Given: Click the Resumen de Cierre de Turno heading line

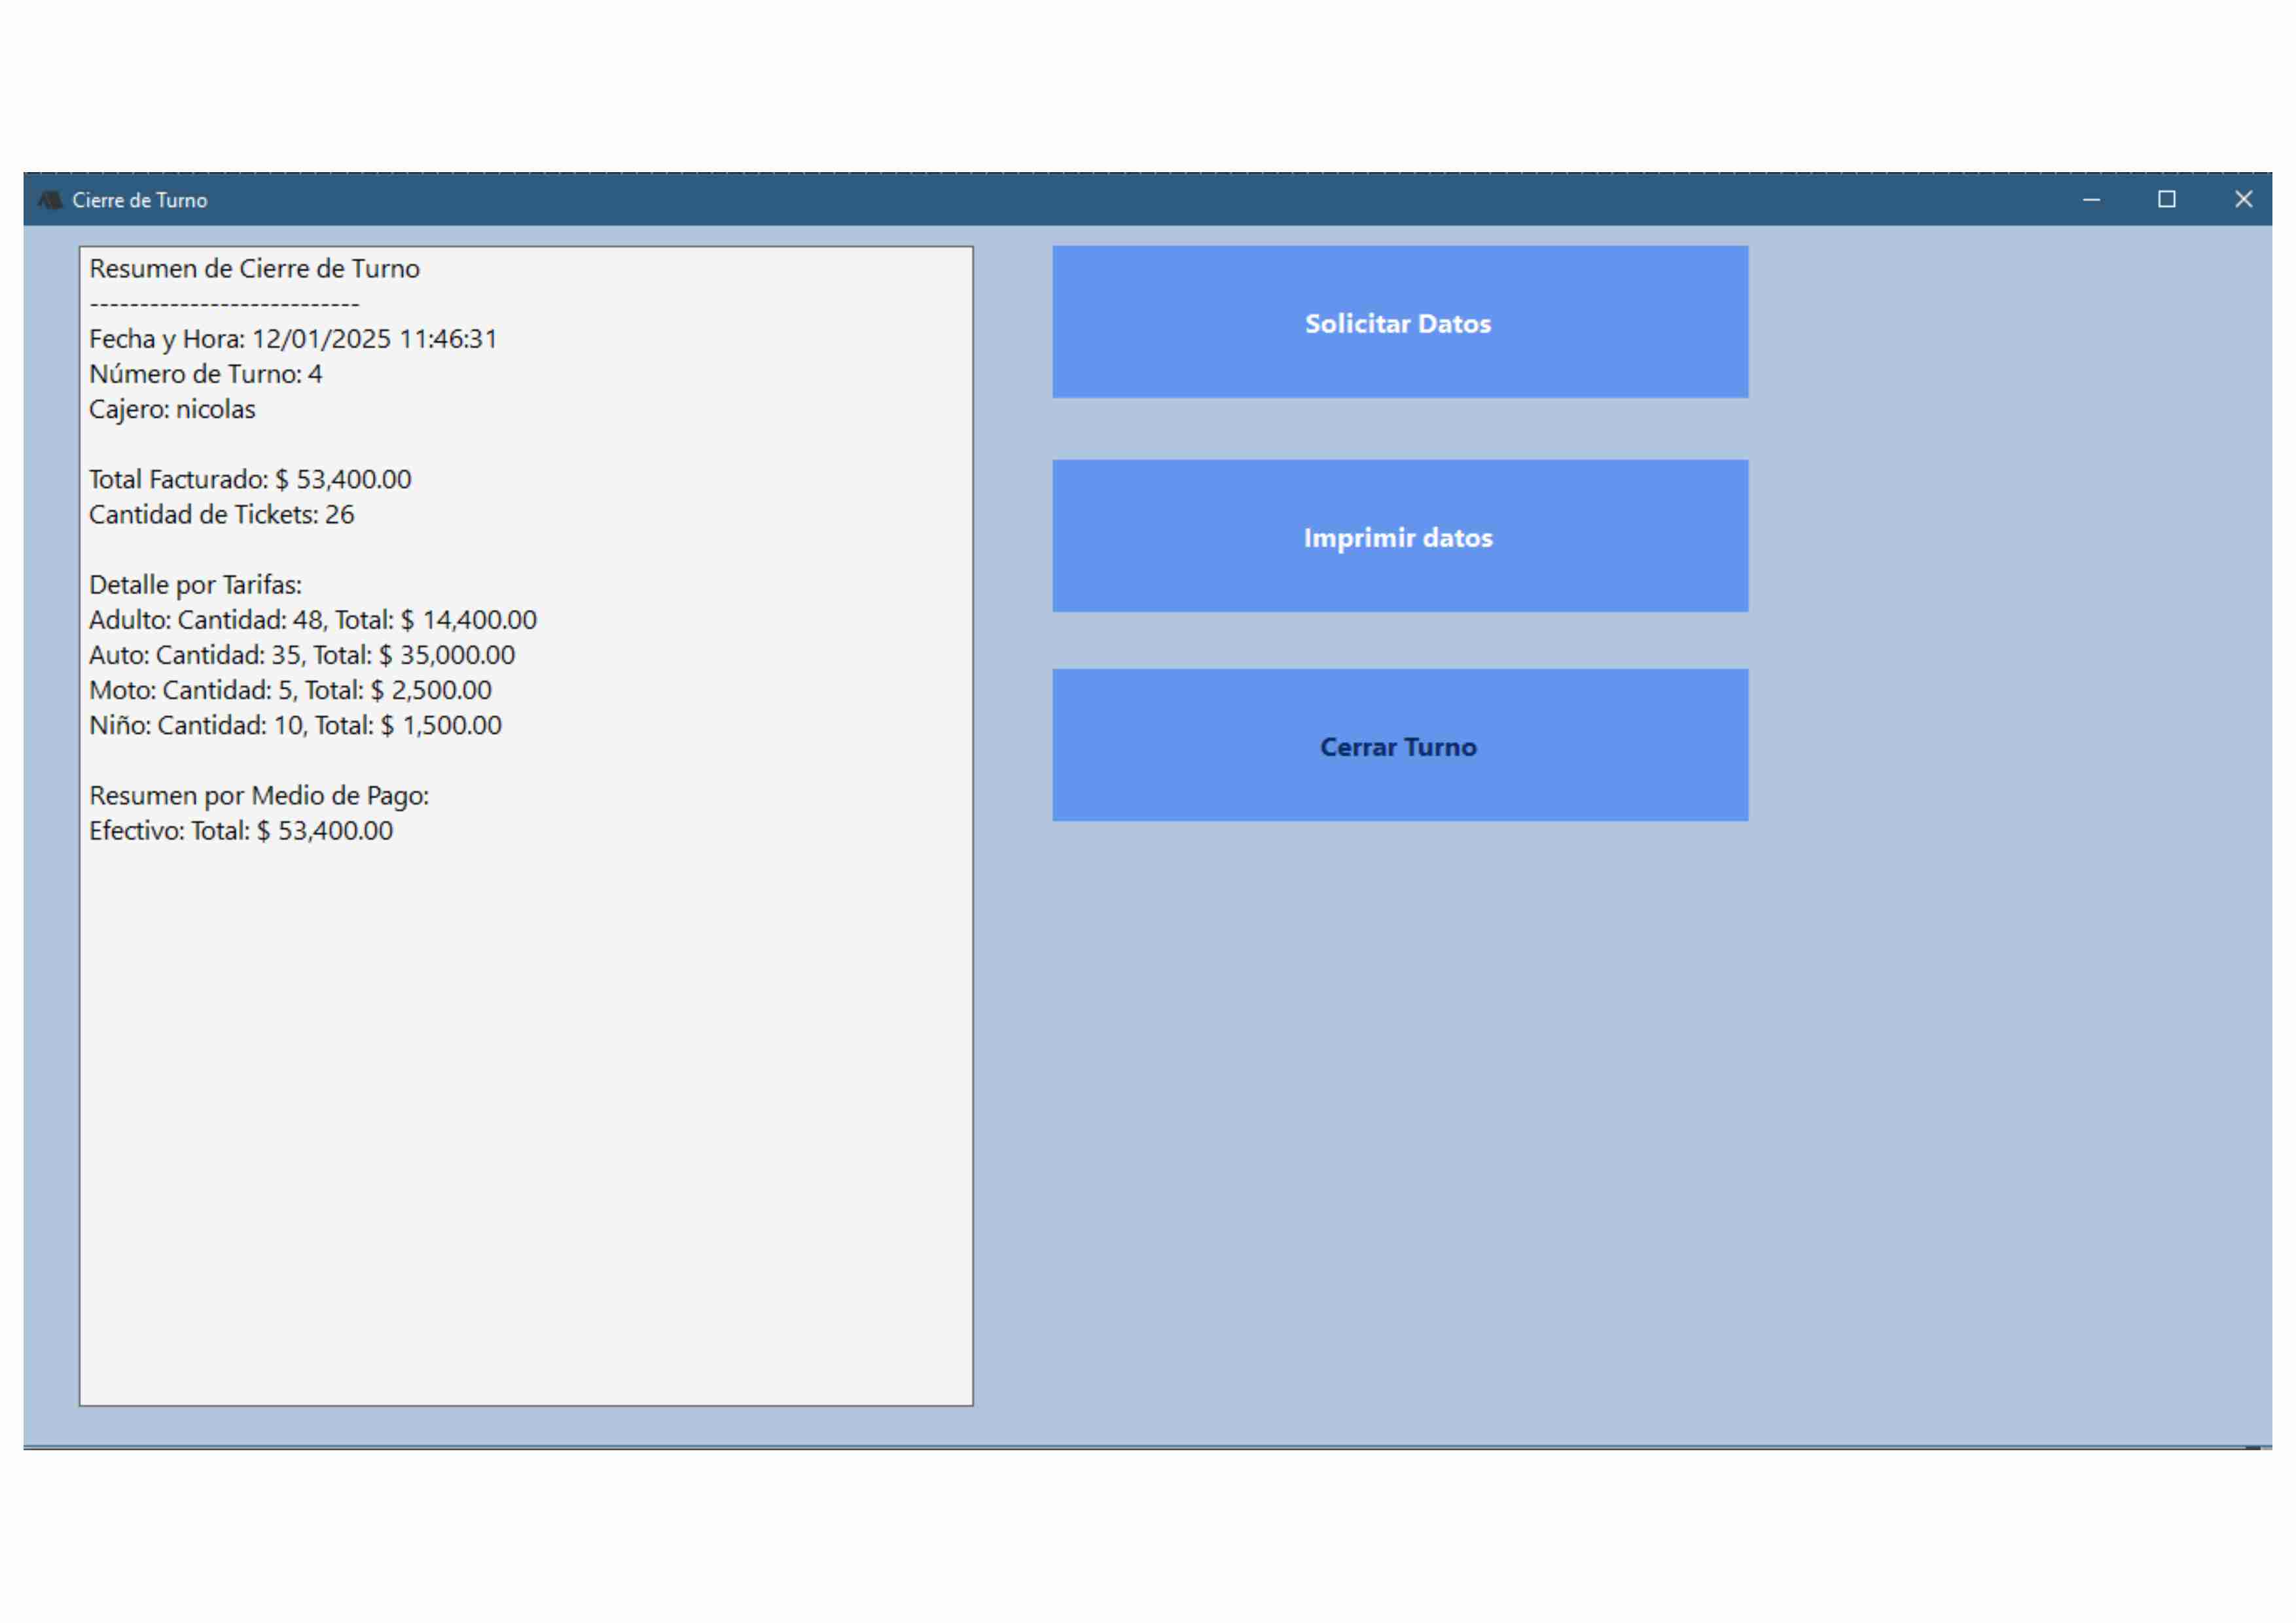Looking at the screenshot, I should click(x=254, y=268).
